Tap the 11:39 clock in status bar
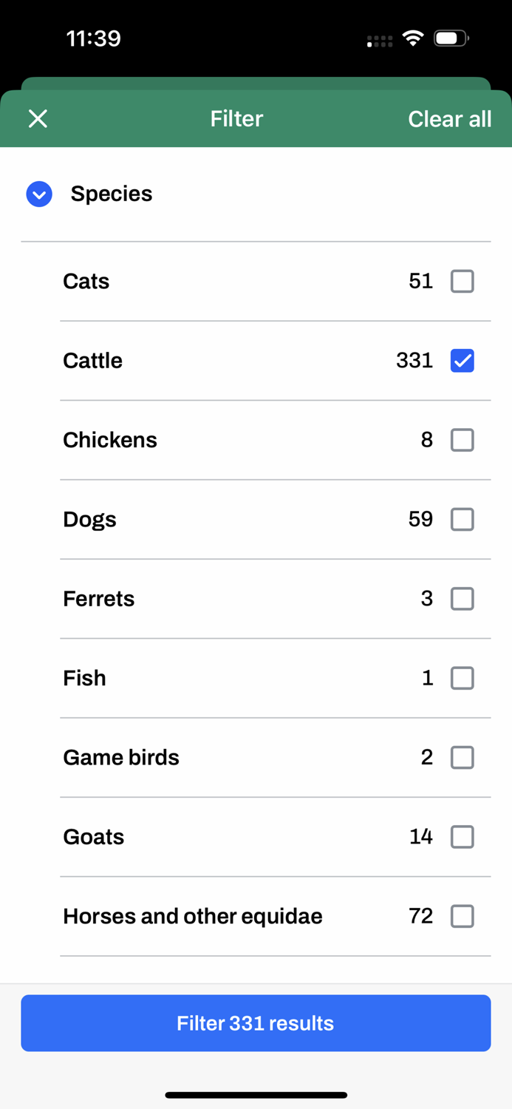 tap(94, 38)
